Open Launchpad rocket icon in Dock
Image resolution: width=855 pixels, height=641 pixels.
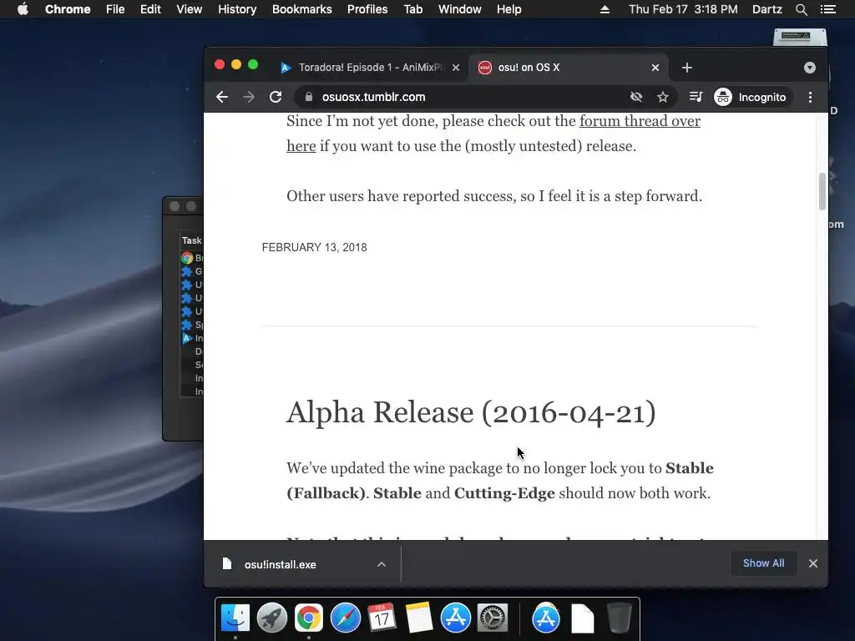[272, 618]
